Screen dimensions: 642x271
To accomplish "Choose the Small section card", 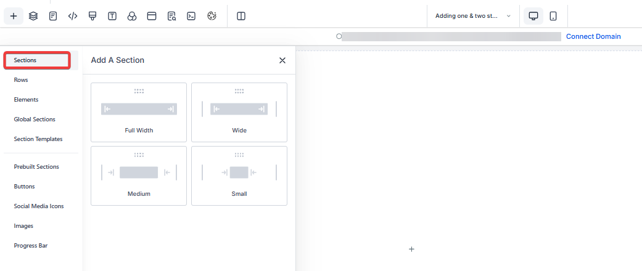I will pyautogui.click(x=239, y=176).
